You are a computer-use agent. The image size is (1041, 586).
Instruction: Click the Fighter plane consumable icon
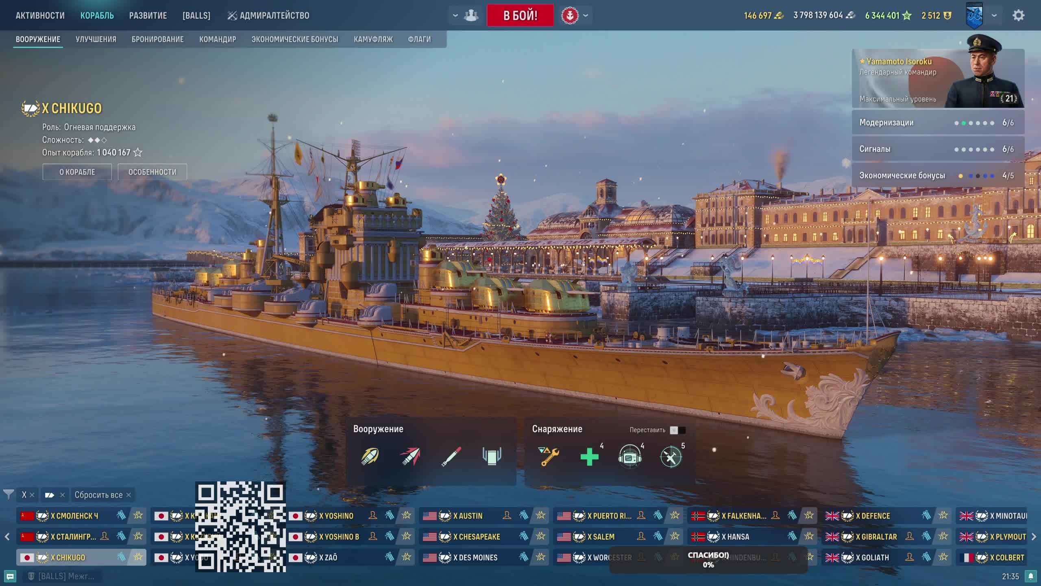click(671, 456)
